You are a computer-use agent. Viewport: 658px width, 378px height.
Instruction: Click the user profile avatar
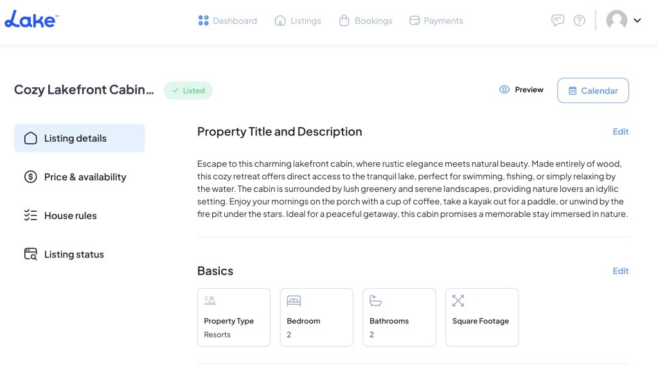(616, 21)
